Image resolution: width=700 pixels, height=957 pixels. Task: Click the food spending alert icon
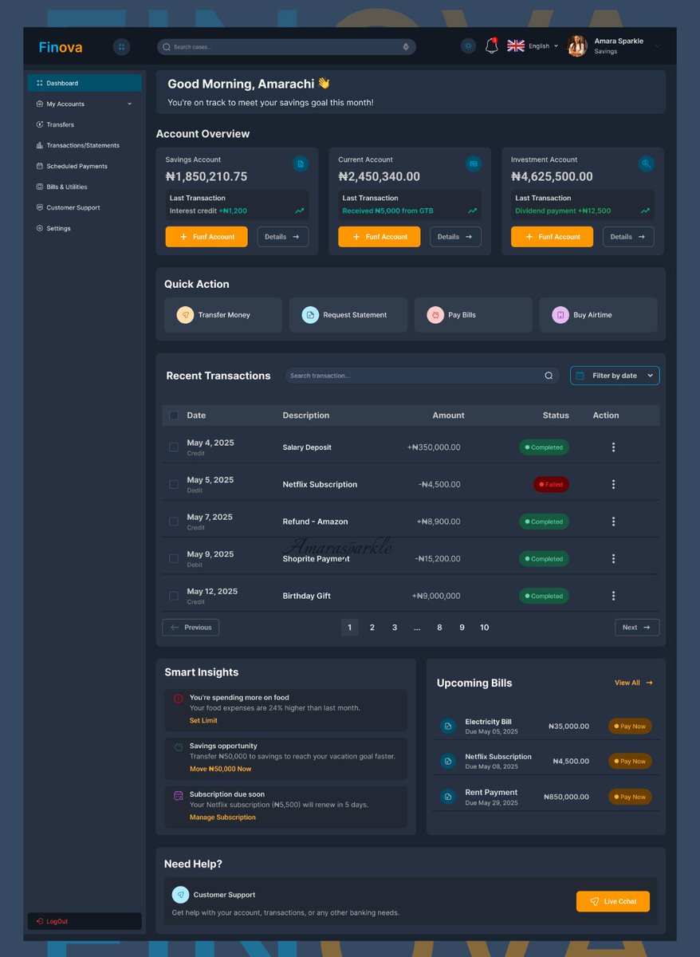click(179, 699)
